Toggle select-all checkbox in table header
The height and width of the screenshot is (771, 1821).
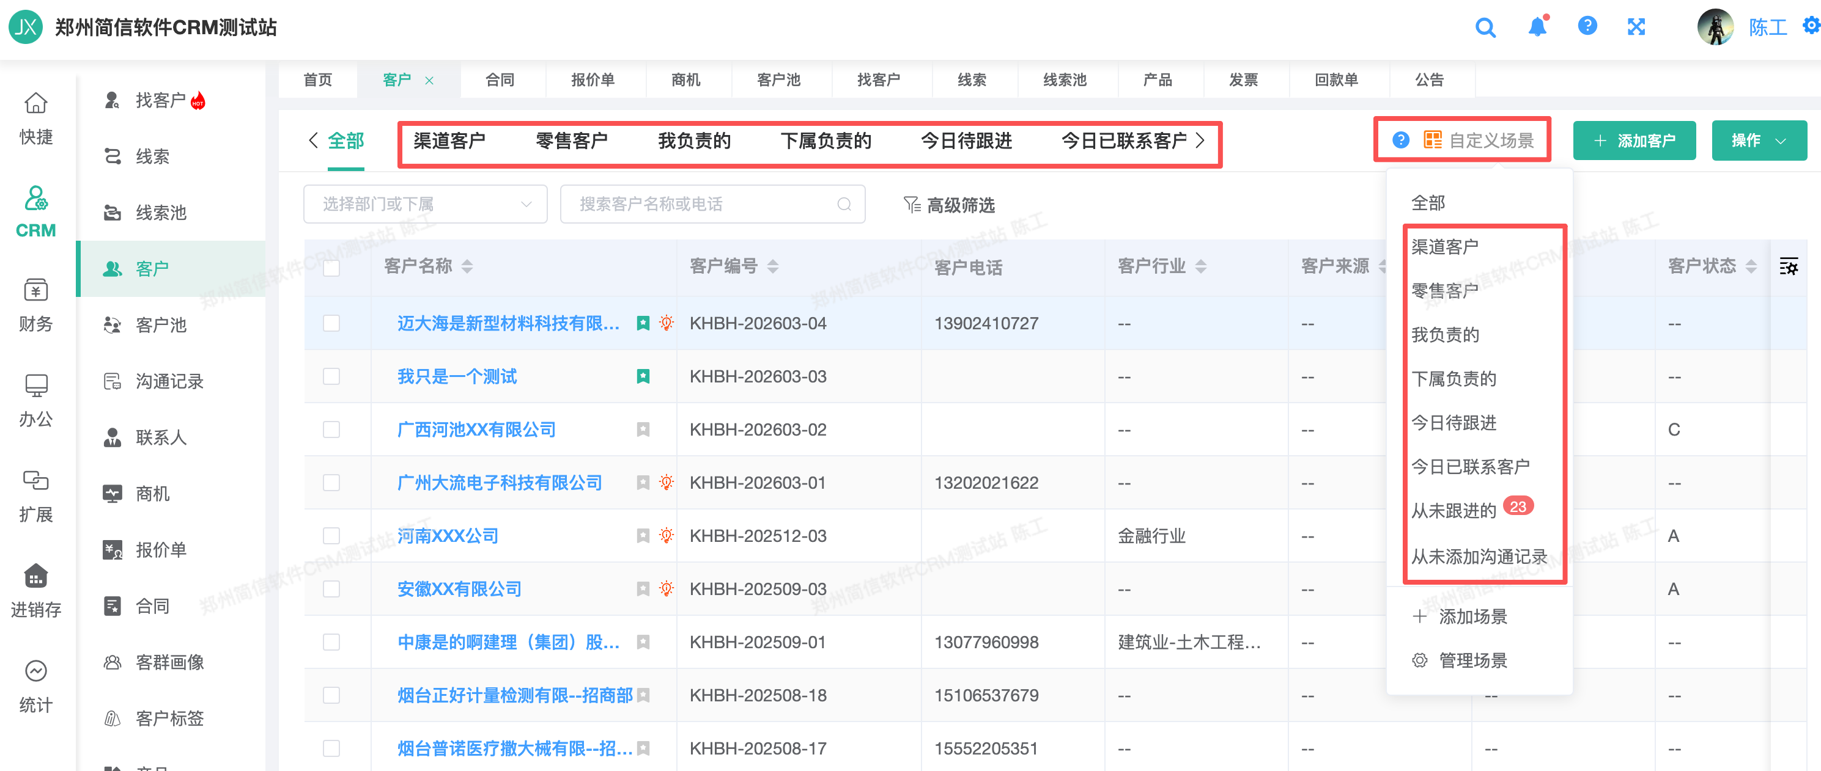point(331,268)
